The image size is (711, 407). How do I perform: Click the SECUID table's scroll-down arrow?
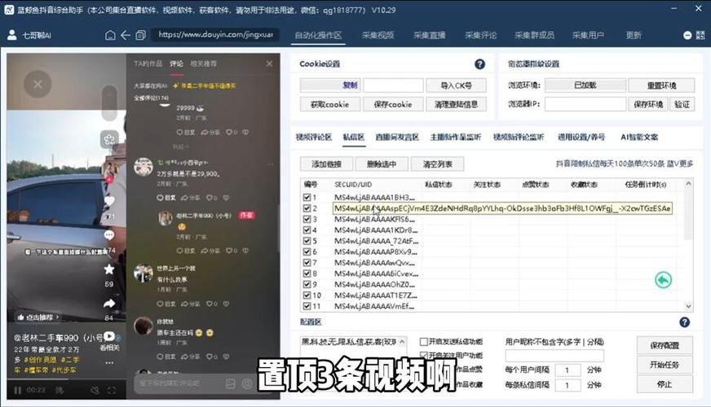coord(688,307)
